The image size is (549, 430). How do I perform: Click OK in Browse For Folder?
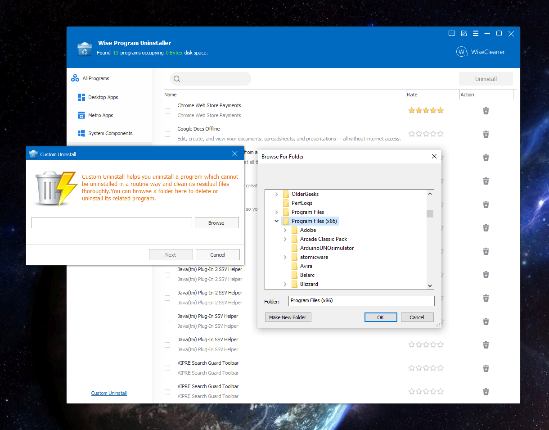coord(381,317)
